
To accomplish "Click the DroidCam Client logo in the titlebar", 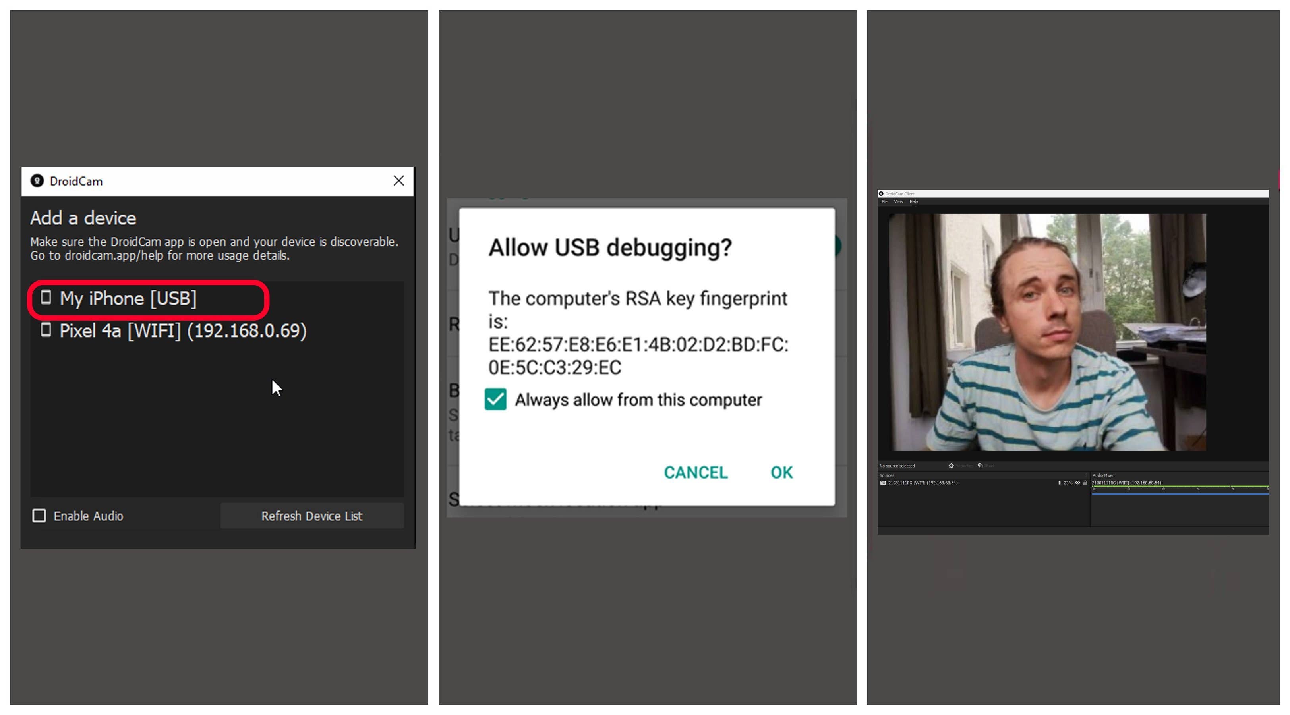I will tap(881, 194).
